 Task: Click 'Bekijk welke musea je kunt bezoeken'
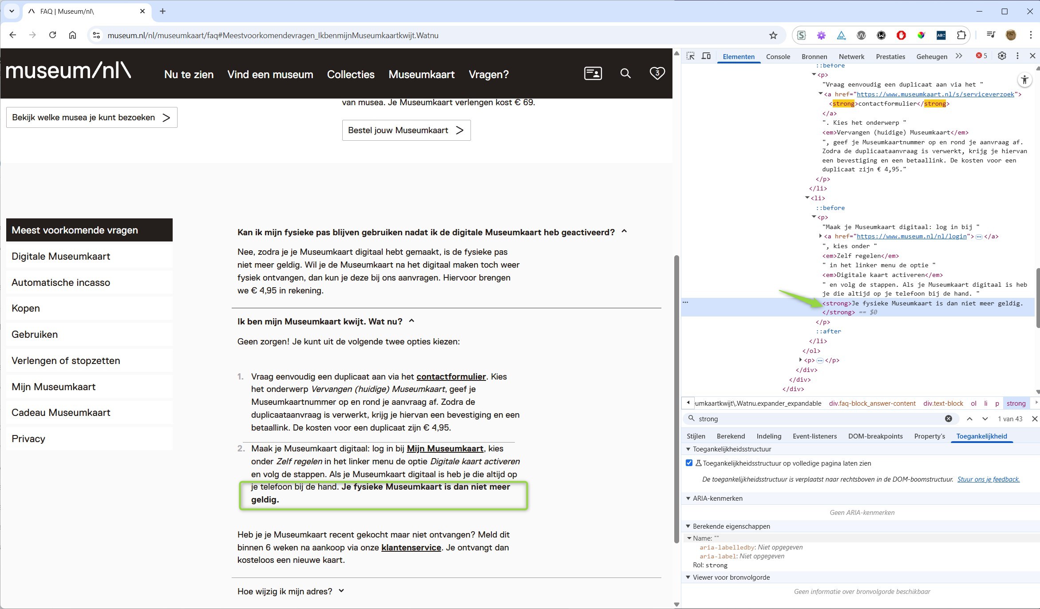[x=91, y=117]
